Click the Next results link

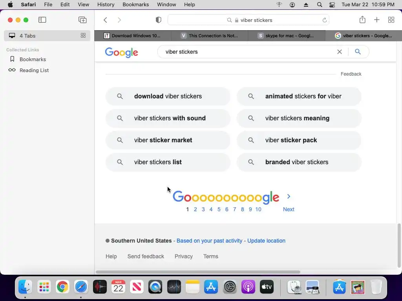[289, 209]
